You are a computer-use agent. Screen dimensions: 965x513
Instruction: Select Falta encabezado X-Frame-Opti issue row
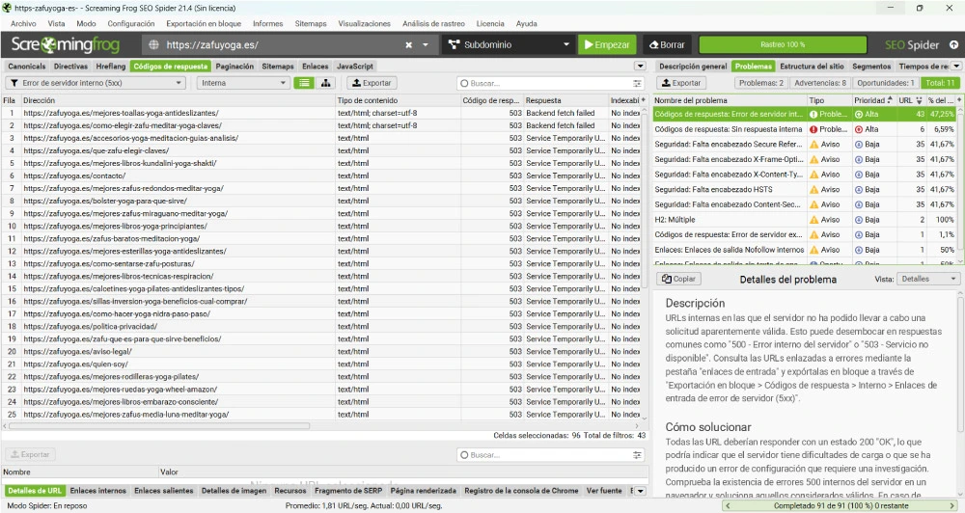[x=804, y=159]
